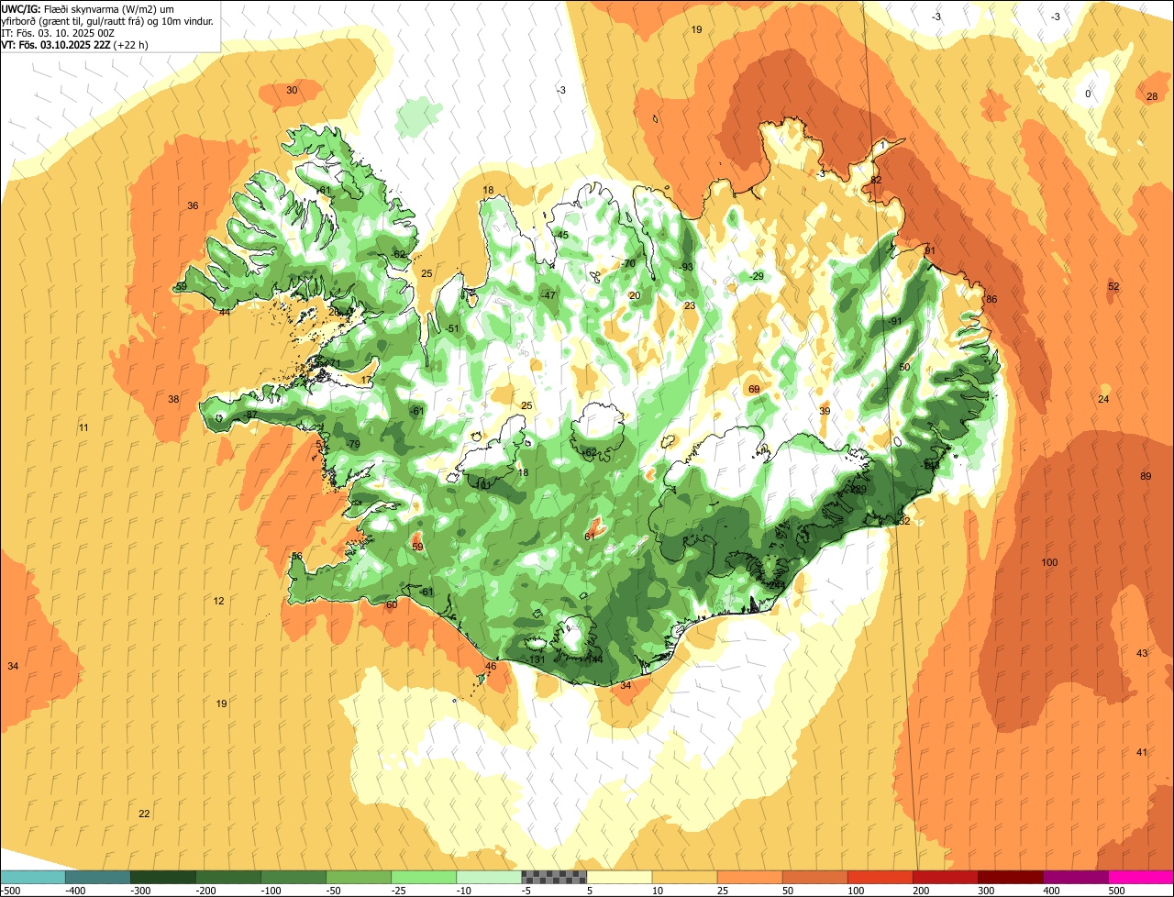1174x897 pixels.
Task: Click the legend swatch between -400 and -300
Action: click(x=98, y=877)
